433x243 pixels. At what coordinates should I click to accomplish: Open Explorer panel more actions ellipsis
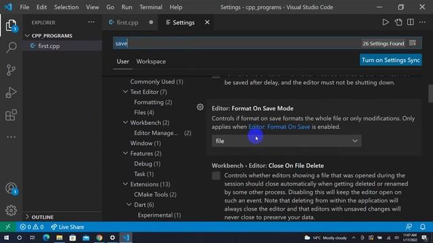pyautogui.click(x=91, y=22)
